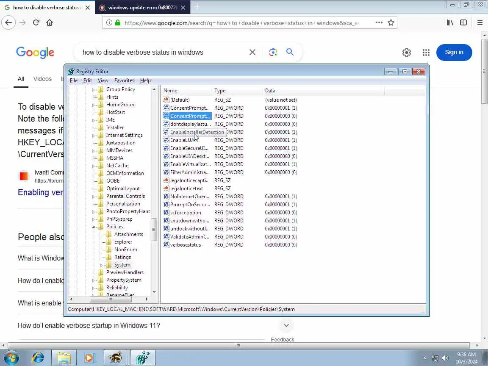This screenshot has height=366, width=488.
Task: Open the File menu in Registry Editor
Action: pos(74,80)
